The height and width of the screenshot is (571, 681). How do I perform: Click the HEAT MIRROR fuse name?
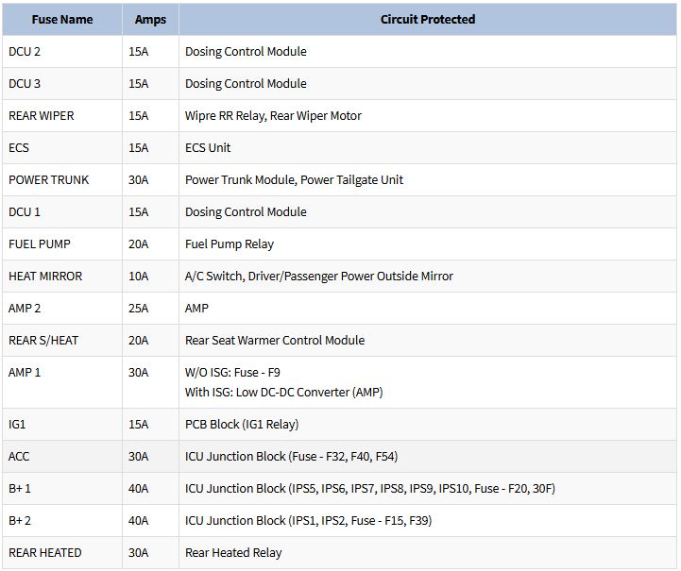click(x=45, y=277)
